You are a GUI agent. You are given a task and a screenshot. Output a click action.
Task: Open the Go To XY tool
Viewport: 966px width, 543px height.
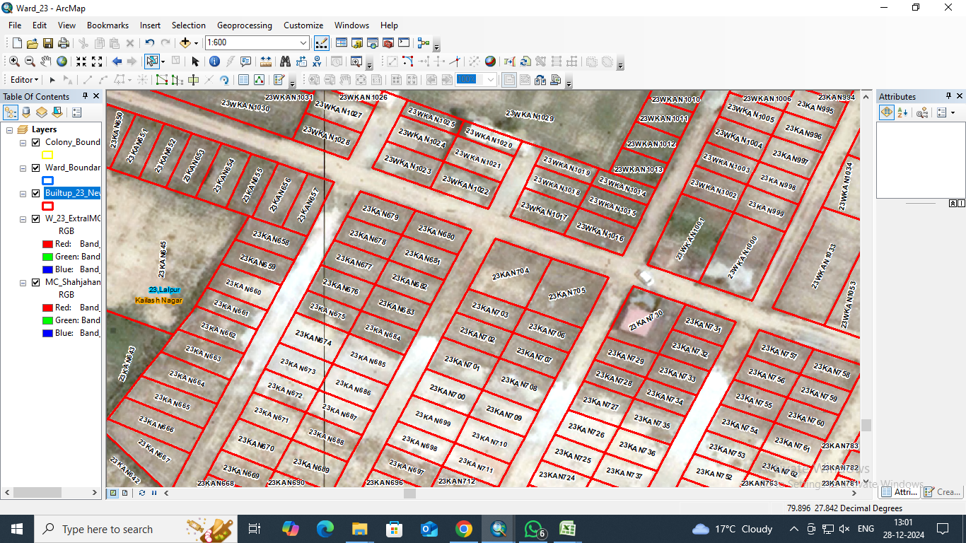(317, 62)
